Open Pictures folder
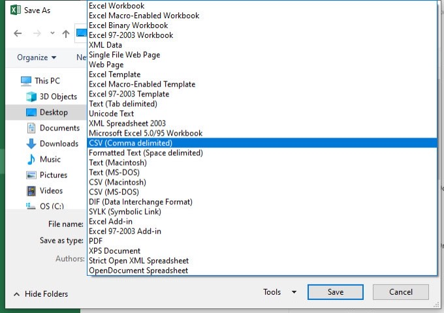Viewport: 444px width, 313px height. 54,175
